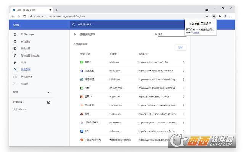Viewport: 244px width, 152px height.
Task: Go back using the browser back arrow
Action: [x=13, y=16]
